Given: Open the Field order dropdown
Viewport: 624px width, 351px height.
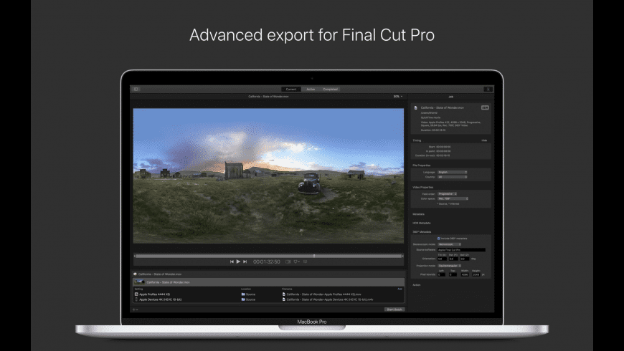Looking at the screenshot, I should pos(448,193).
